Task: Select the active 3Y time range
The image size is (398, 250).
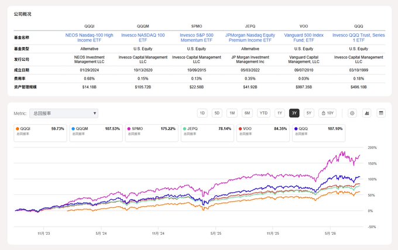Action: (294, 113)
